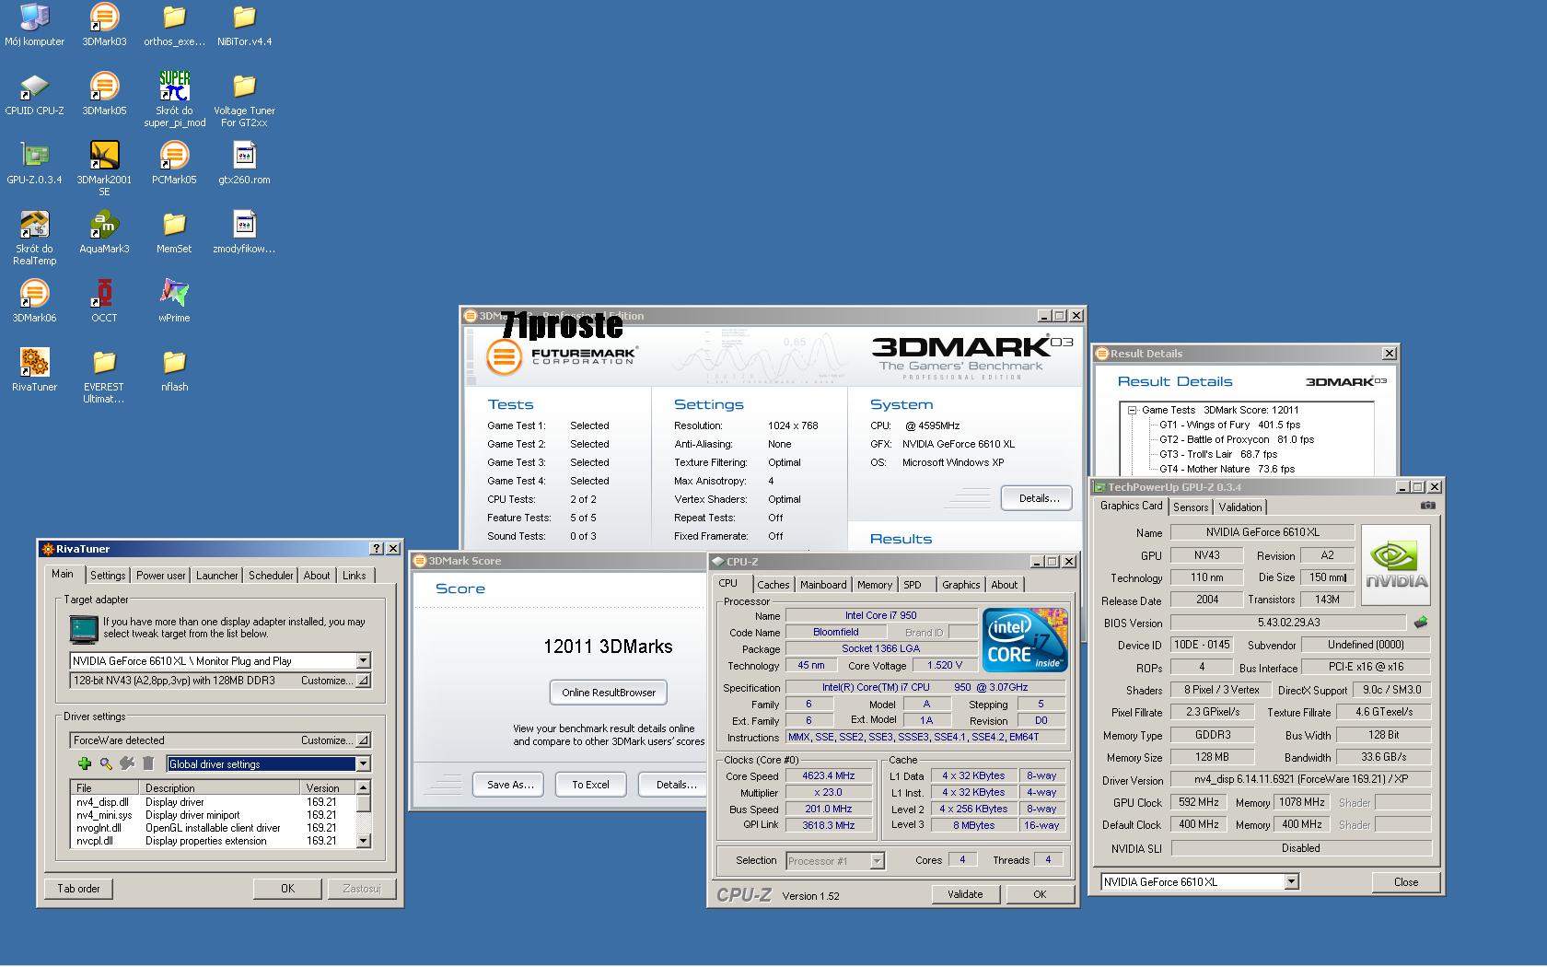Click the magnifier icon in RivaTuner driver settings
This screenshot has height=967, width=1547.
(106, 763)
